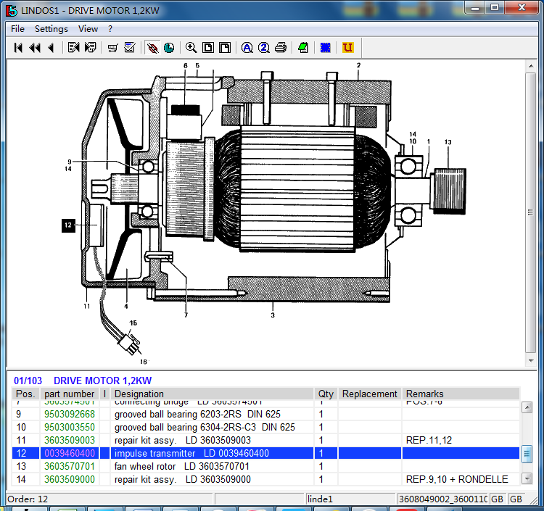The image size is (544, 511).
Task: Jump to first page with skip-back arrow
Action: [18, 48]
